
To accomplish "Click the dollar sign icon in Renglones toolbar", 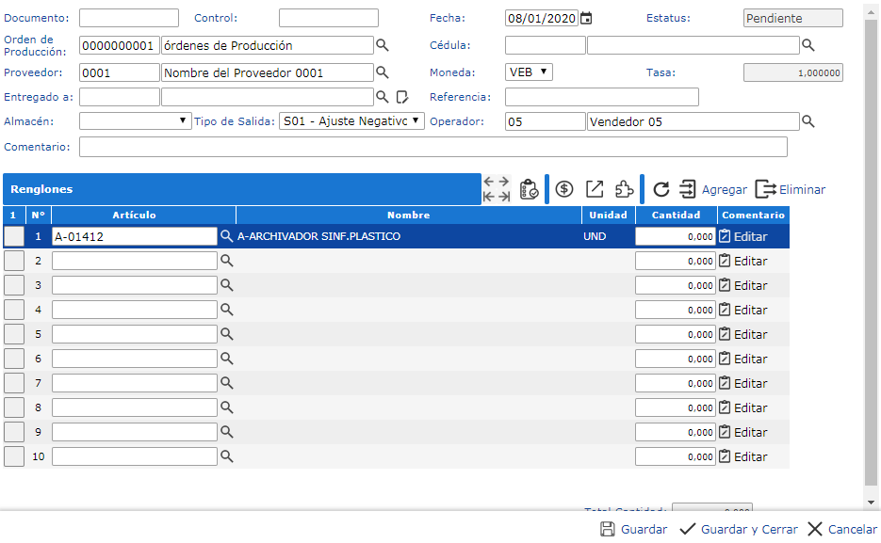I will pos(564,189).
